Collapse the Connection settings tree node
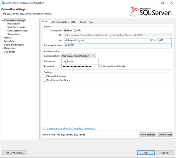Viewport: 176px width, 158px height. click(x=2, y=20)
